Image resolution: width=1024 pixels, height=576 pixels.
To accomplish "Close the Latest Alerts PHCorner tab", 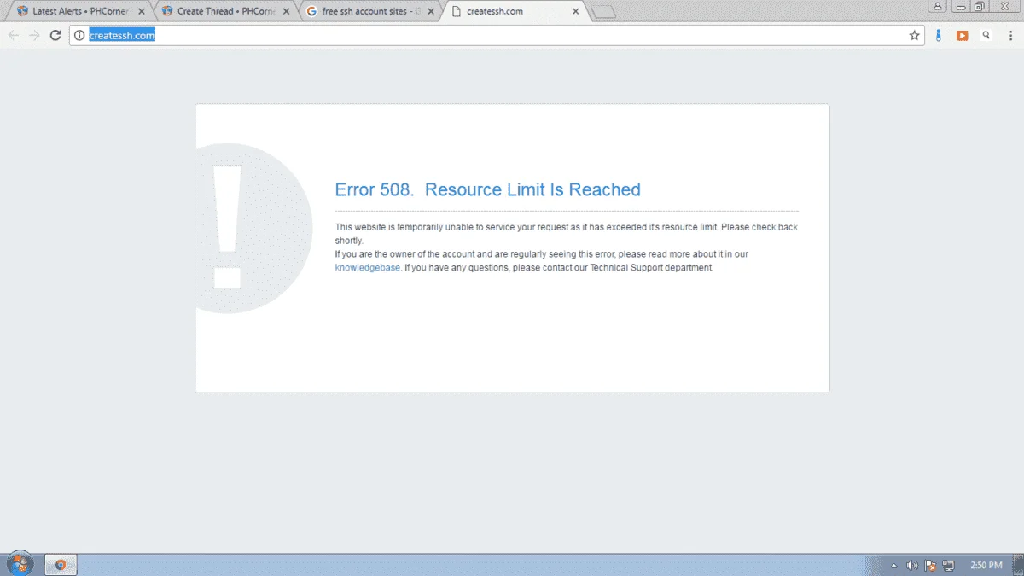I will pos(142,11).
